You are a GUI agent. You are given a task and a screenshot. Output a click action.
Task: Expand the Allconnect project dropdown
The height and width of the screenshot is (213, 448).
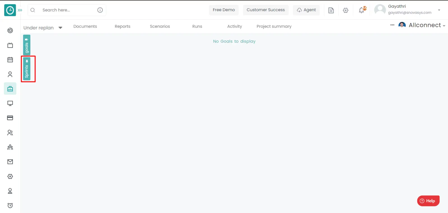[x=427, y=25]
